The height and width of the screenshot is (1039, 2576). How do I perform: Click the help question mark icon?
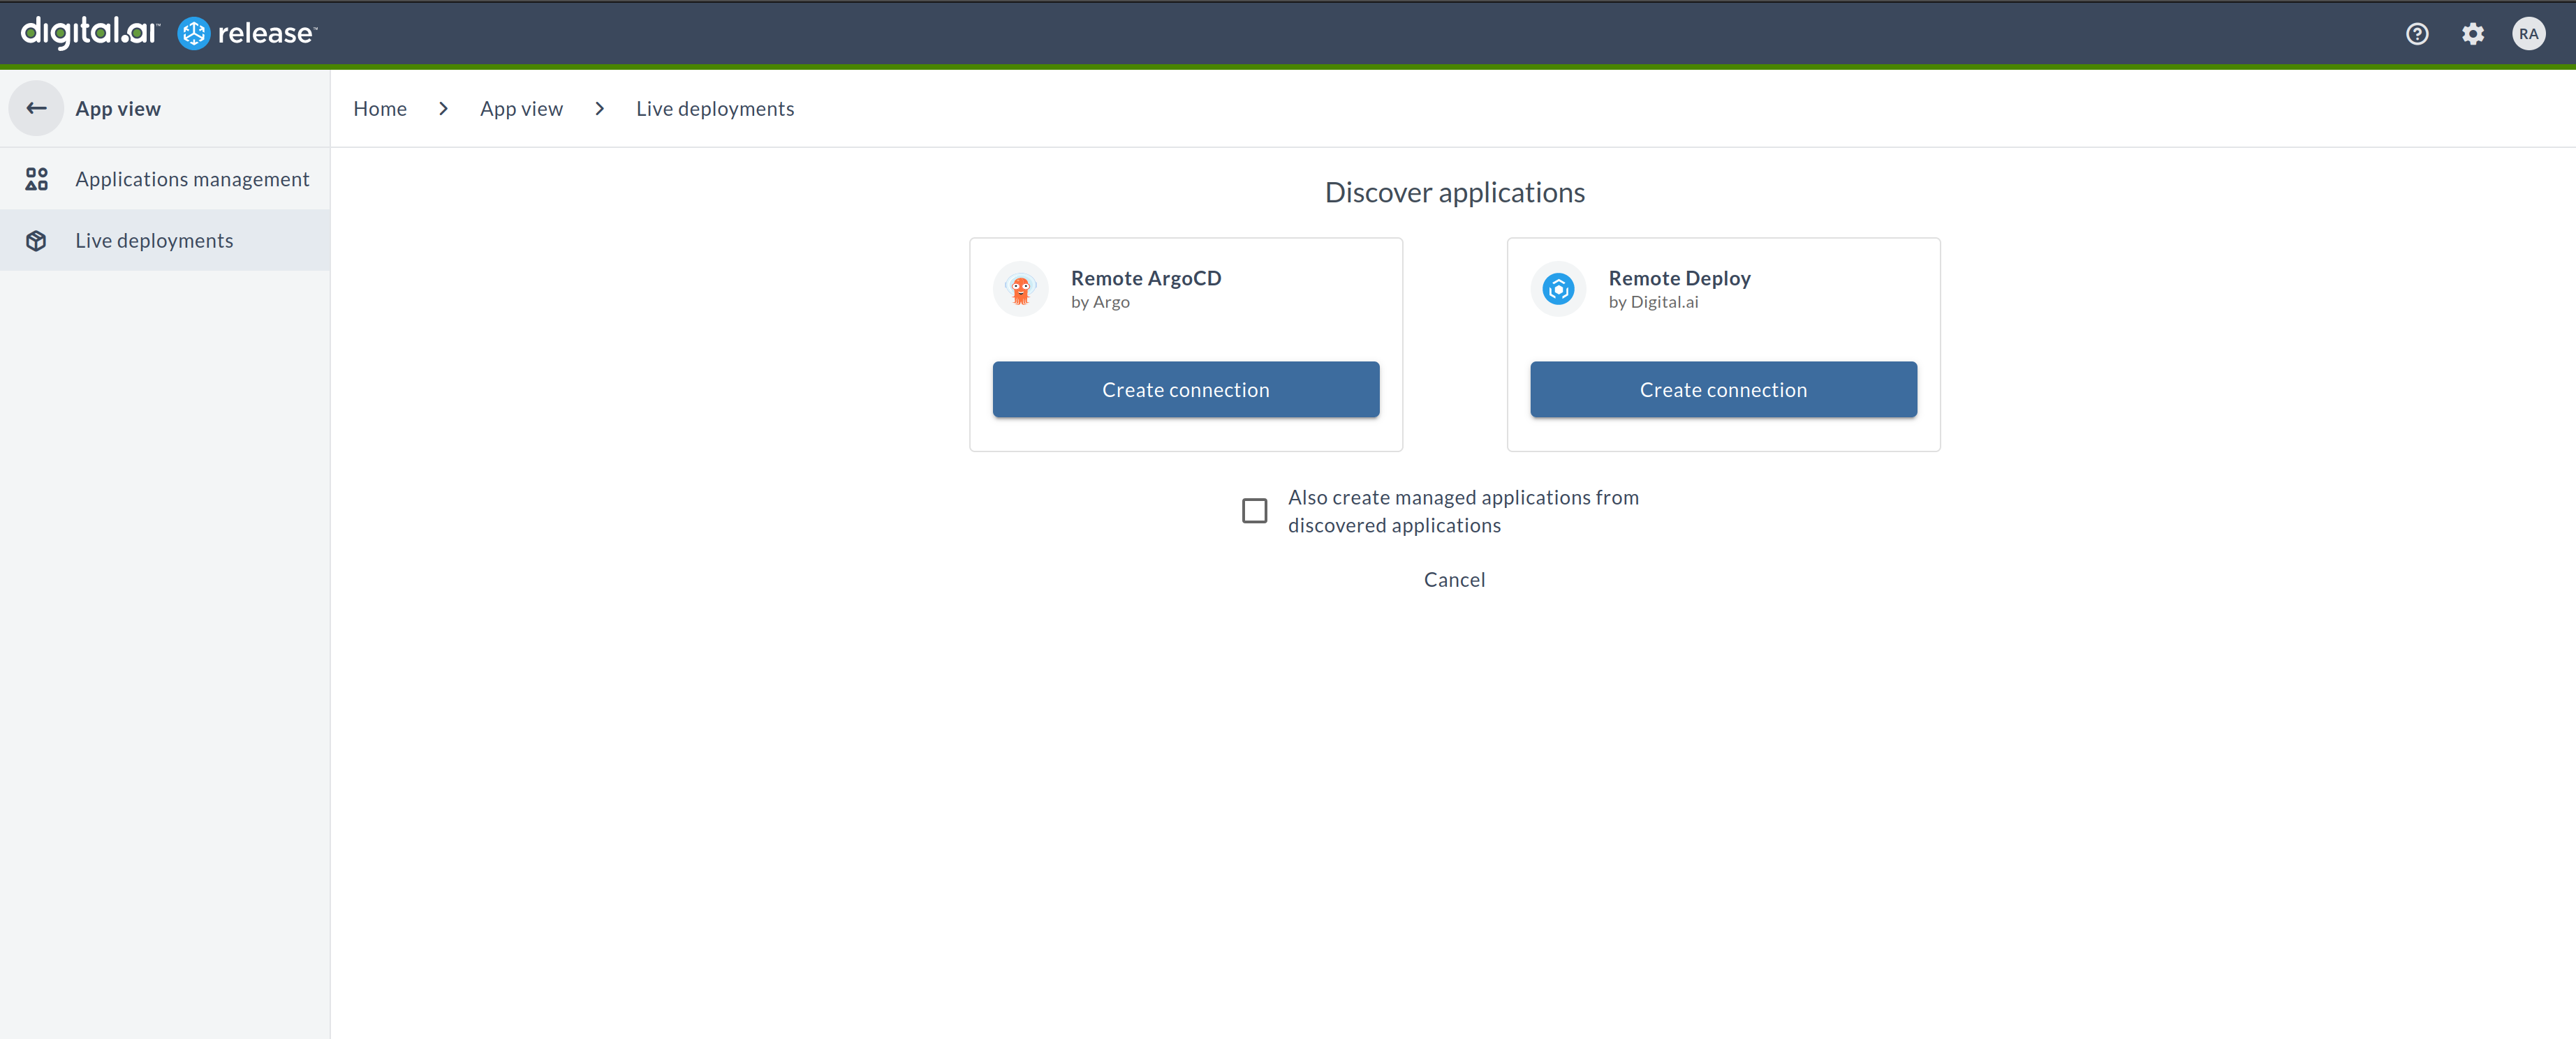tap(2417, 33)
